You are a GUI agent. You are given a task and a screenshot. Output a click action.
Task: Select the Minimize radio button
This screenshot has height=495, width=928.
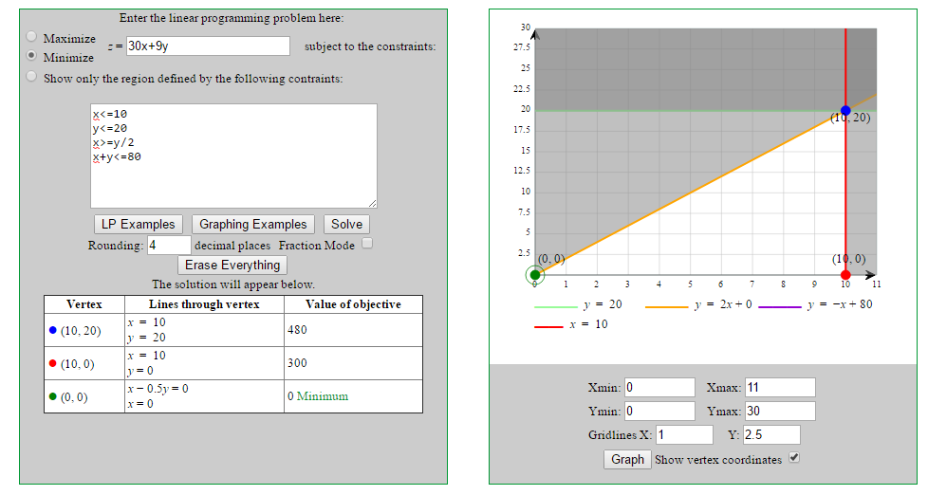coord(31,56)
